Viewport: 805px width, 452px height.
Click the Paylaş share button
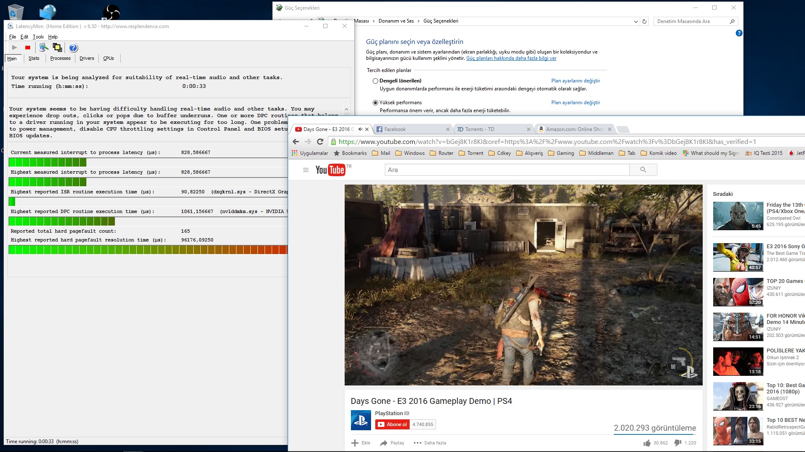392,443
